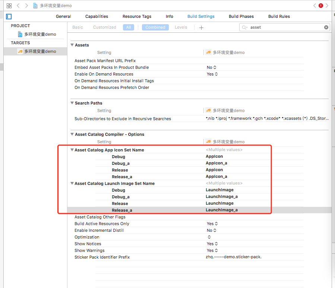Click the red error indicator icon
The width and height of the screenshot is (335, 288).
pos(321,6)
